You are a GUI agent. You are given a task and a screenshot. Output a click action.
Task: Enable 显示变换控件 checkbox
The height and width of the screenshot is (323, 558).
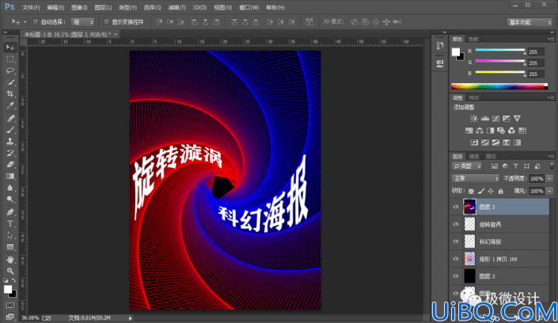point(106,21)
